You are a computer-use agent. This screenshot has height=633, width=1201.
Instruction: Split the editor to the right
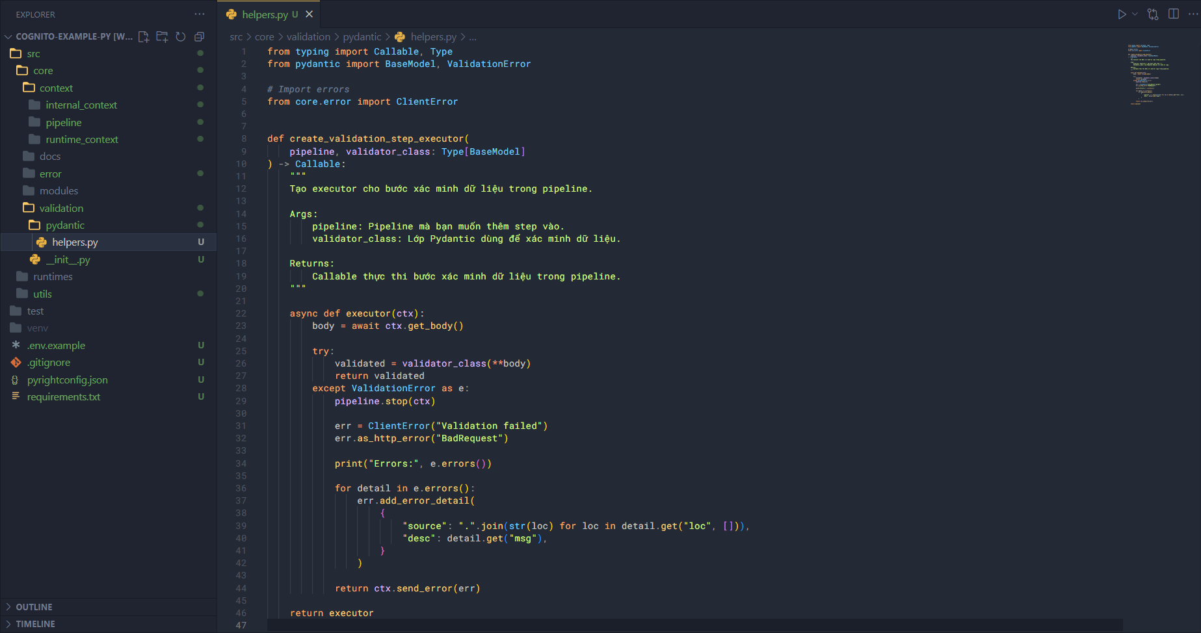[1174, 14]
